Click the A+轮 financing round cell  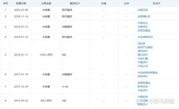pos(65,87)
